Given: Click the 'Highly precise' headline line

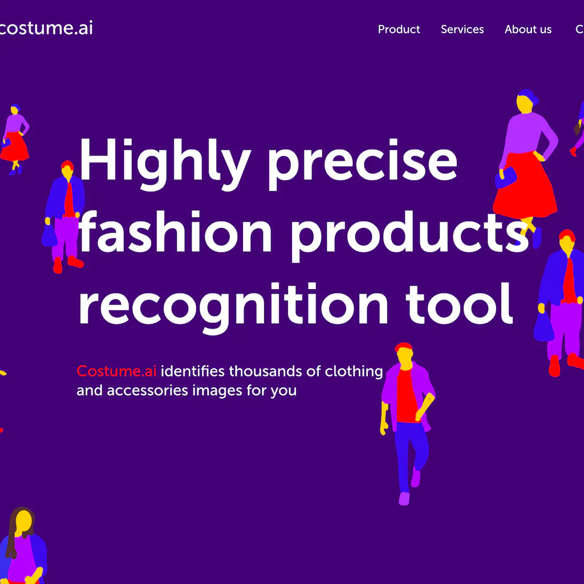Looking at the screenshot, I should pos(267,164).
